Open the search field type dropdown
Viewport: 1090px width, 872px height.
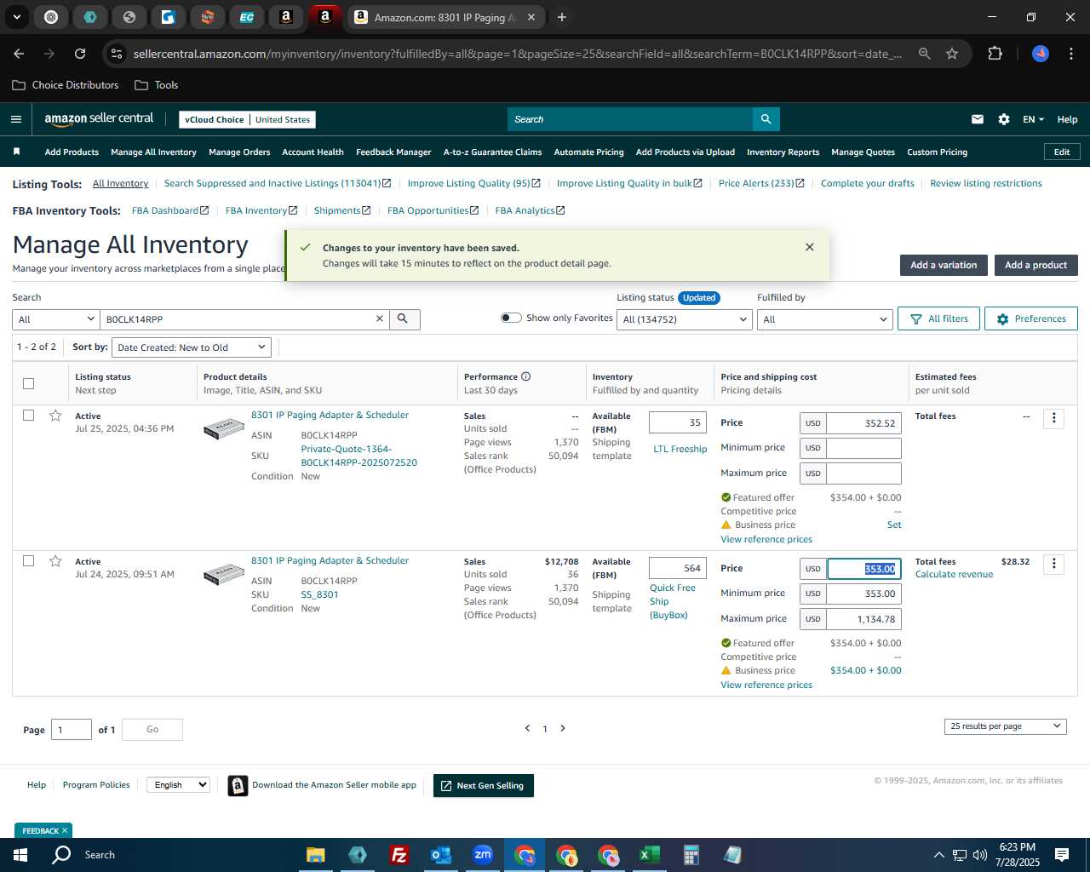[56, 319]
